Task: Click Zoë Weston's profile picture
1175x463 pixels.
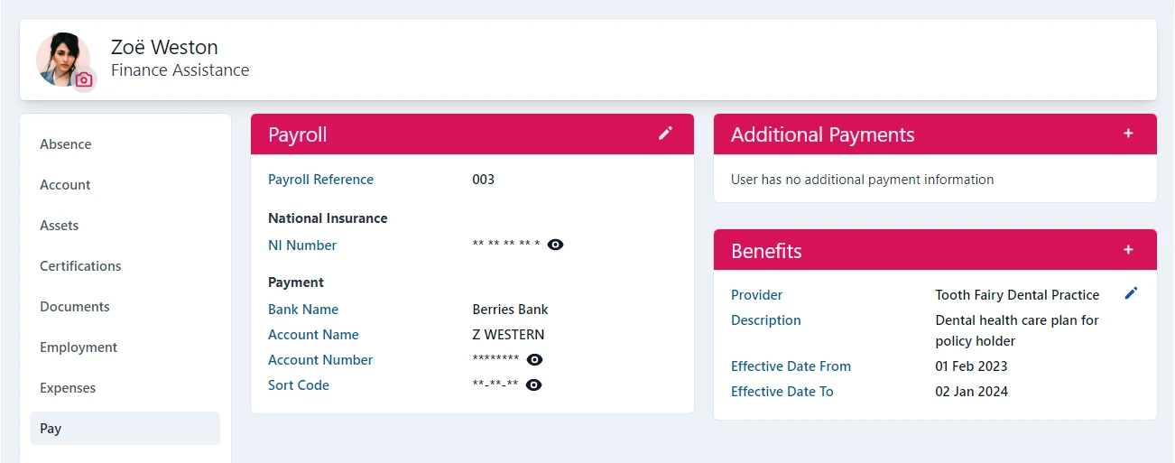Action: coord(60,58)
